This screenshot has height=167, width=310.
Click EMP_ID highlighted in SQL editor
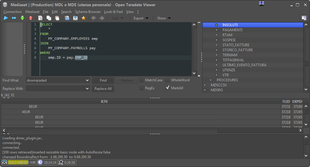coord(81,57)
